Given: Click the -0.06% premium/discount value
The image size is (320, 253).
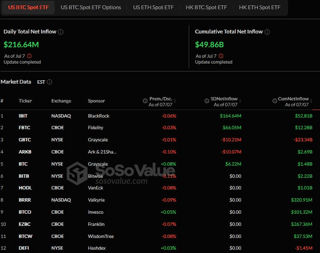Looking at the screenshot, I should [x=169, y=116].
